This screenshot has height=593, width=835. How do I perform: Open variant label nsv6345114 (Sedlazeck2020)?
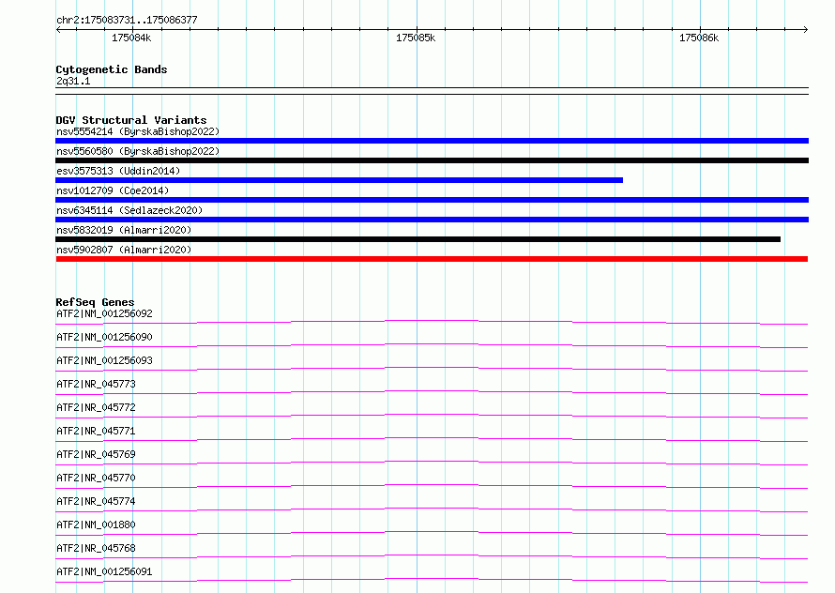tap(129, 210)
